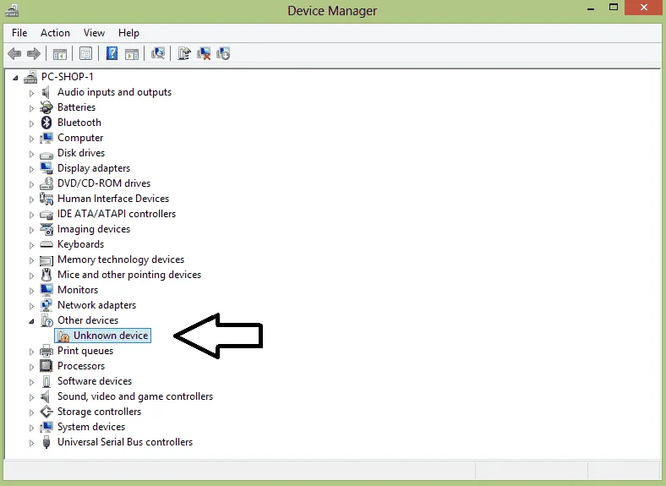Collapse the Other devices node
Viewport: 666px width, 486px height.
pyautogui.click(x=32, y=321)
